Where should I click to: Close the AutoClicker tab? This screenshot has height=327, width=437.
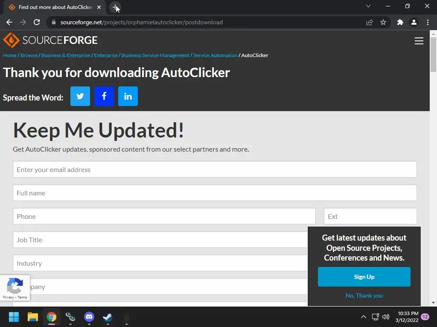99,7
